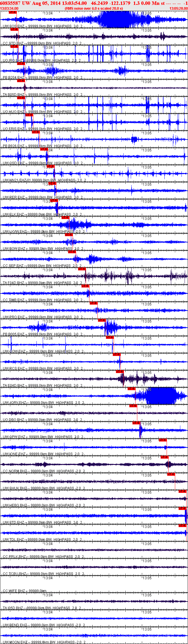The height and width of the screenshot is (644, 188).
Task: Click the start time label 13:03:34.00
Action: [x=9, y=9]
